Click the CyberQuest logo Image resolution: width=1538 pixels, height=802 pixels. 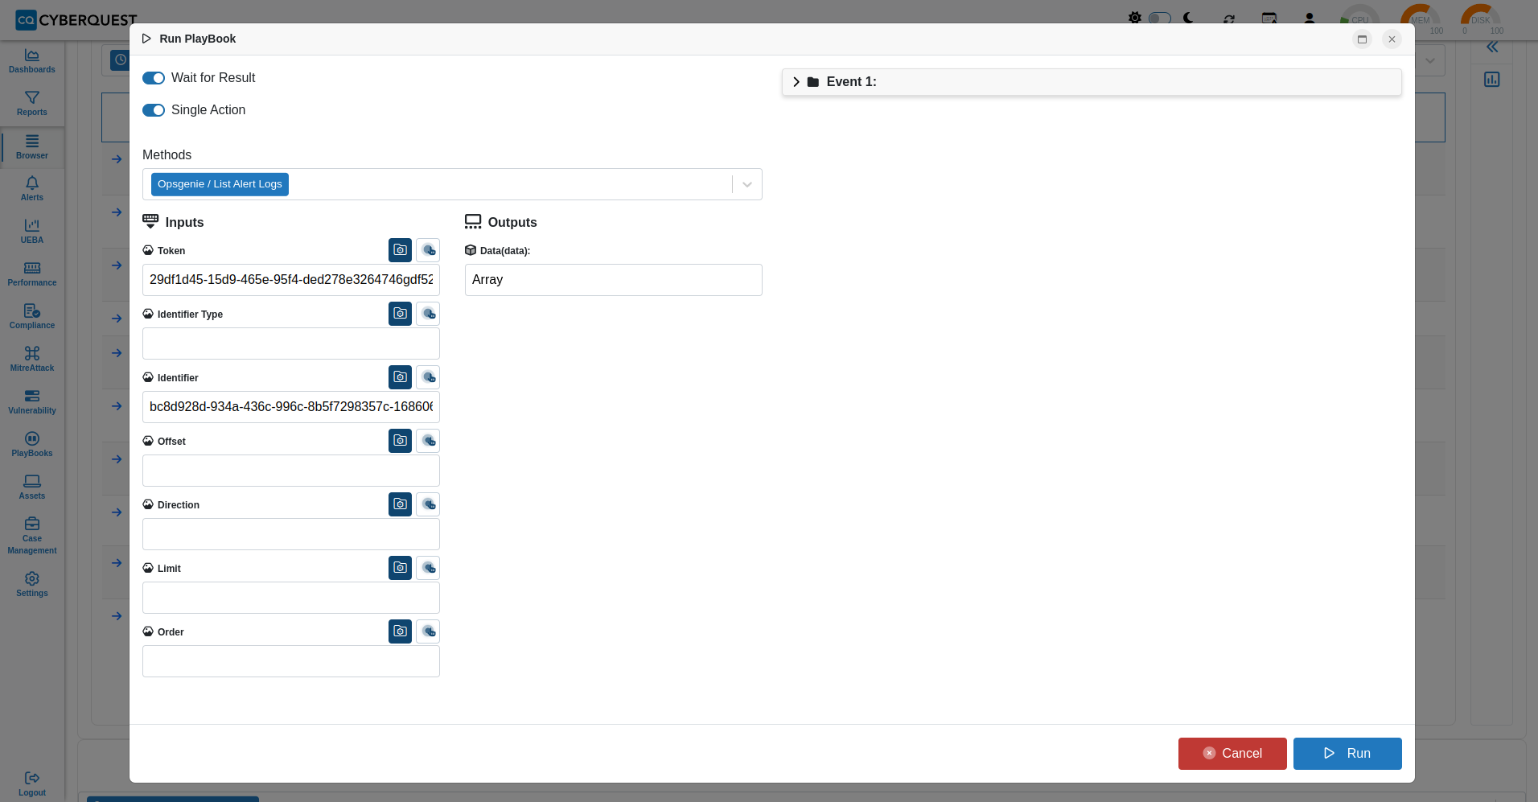[x=76, y=20]
